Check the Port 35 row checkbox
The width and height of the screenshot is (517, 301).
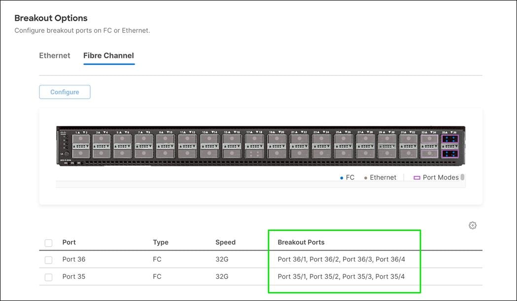point(48,277)
